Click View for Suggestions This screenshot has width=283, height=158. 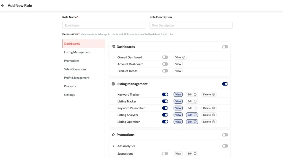(x=178, y=154)
